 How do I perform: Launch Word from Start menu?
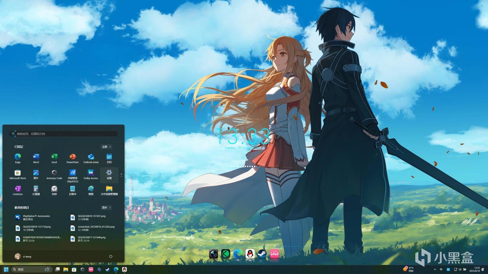click(36, 158)
